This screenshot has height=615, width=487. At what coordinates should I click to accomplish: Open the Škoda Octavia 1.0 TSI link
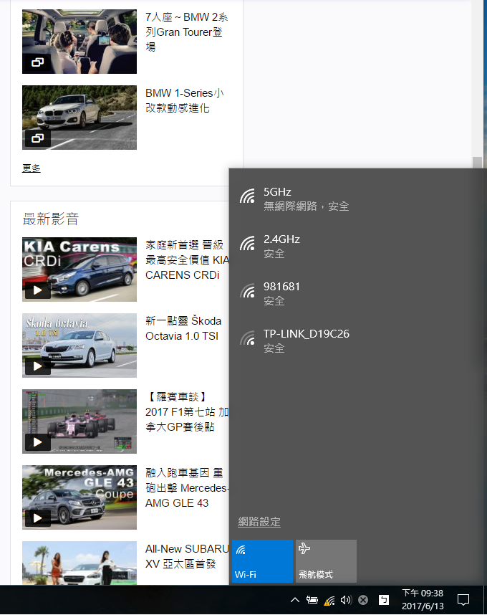(x=183, y=328)
